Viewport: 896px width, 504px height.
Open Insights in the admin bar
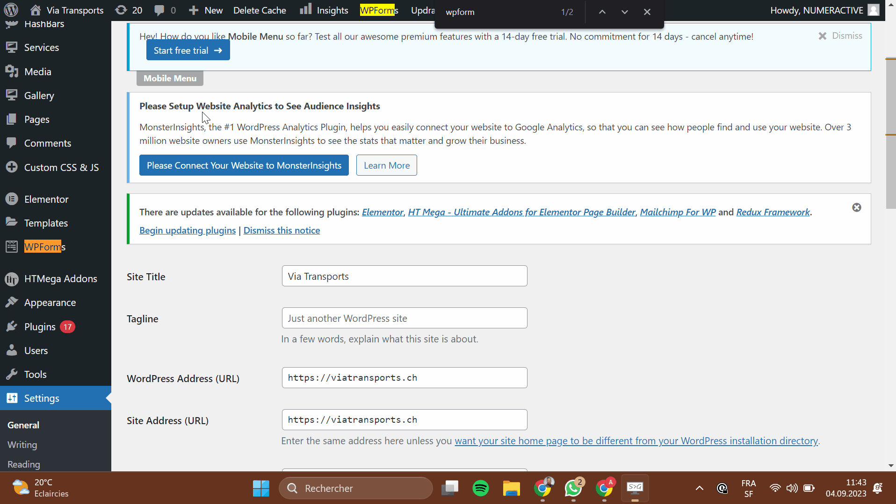(324, 10)
